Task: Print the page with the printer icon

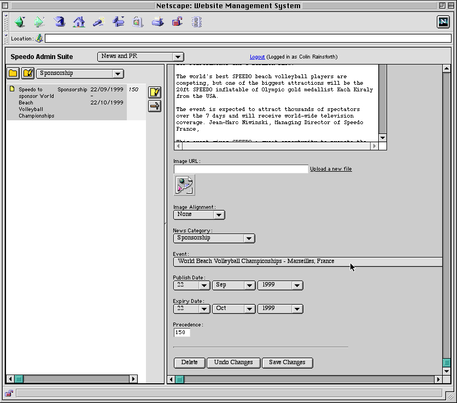Action: [157, 22]
